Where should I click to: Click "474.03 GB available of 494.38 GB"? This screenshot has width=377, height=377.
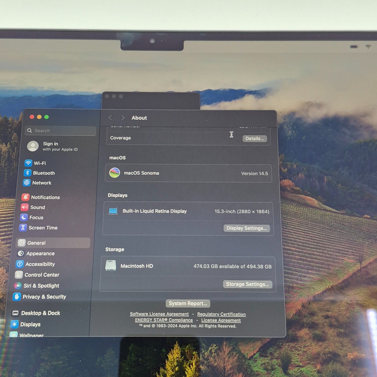click(x=232, y=266)
